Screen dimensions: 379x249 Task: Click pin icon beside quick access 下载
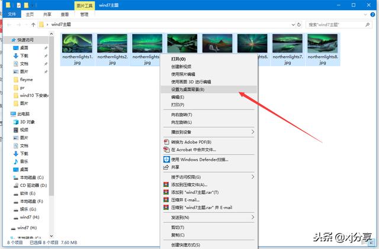46,56
